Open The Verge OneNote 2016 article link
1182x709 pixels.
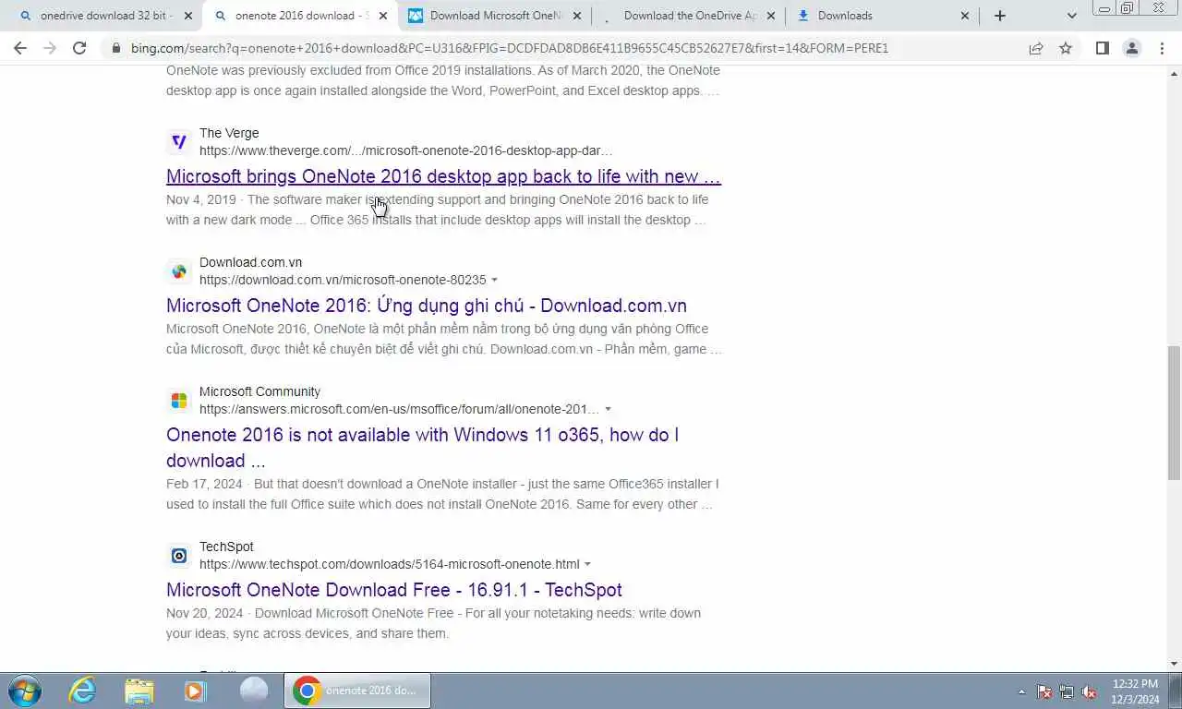[x=443, y=176]
